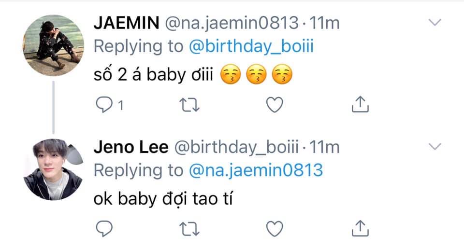The image size is (464, 249).
Task: Open dropdown chevron on JAEMIN's tweet
Action: [x=435, y=23]
